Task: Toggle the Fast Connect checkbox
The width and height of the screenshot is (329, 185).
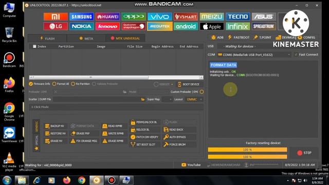Action: point(296,54)
